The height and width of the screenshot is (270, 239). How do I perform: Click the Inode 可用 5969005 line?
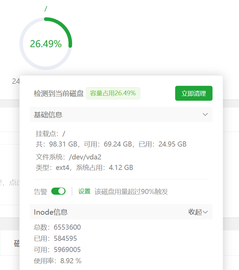(57, 250)
